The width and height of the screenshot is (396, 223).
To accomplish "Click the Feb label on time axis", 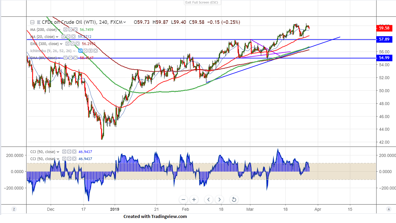I will point(185,209).
